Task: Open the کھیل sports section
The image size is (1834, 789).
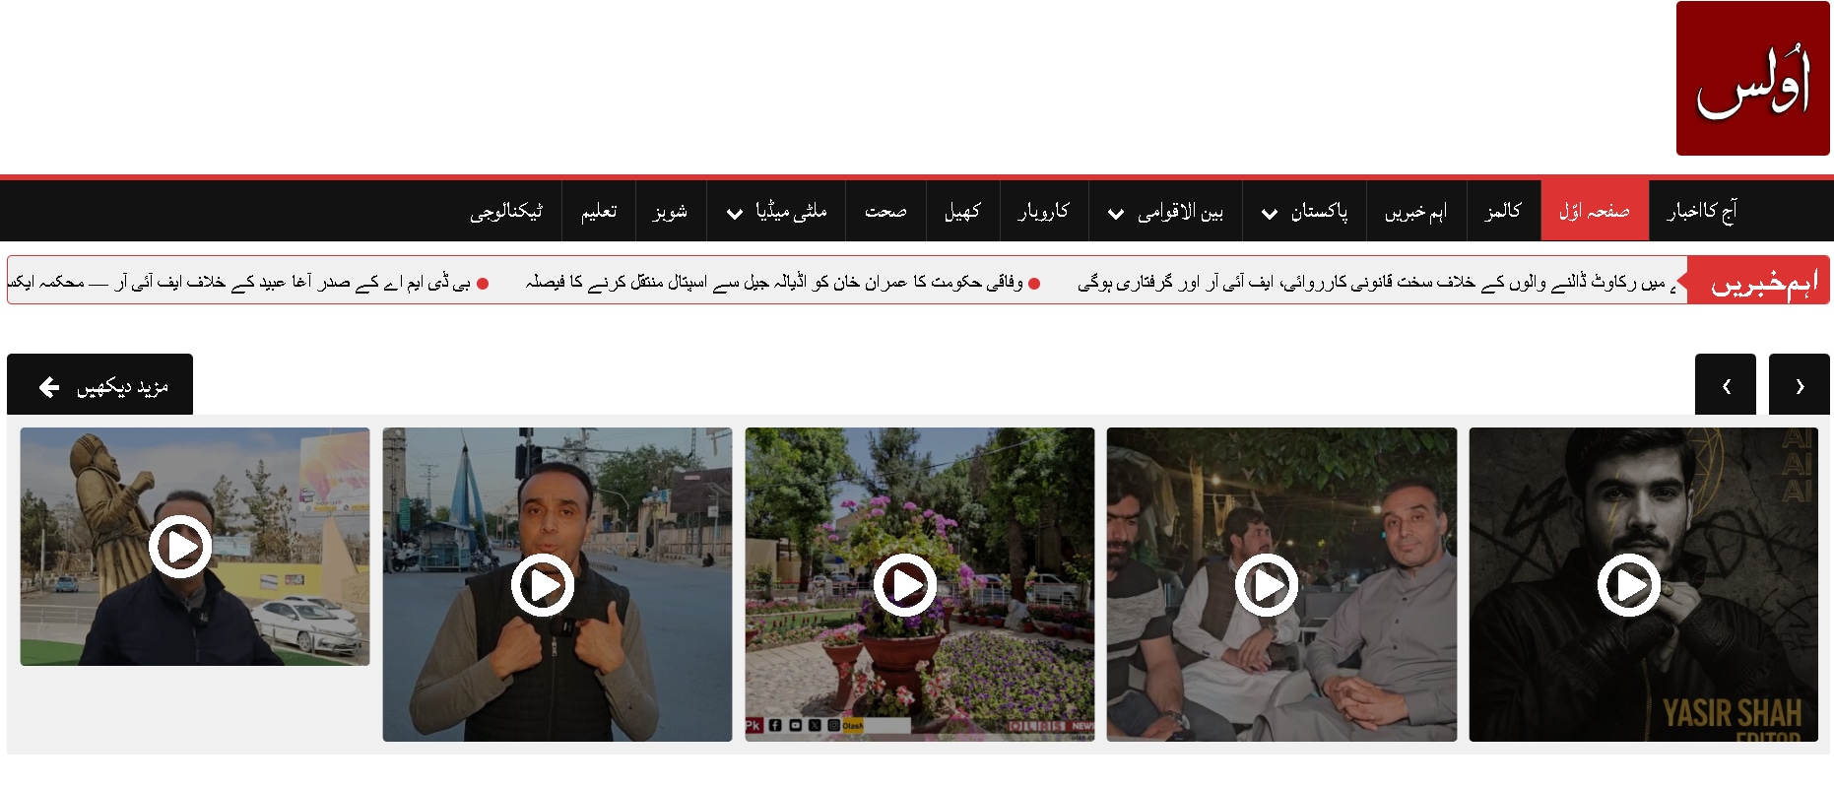Action: coord(962,211)
